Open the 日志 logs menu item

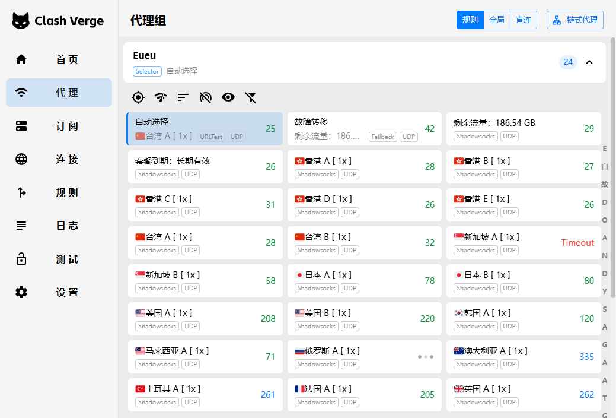pos(59,226)
